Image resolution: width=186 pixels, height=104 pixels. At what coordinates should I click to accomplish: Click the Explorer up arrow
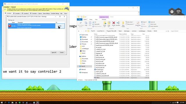(86, 31)
